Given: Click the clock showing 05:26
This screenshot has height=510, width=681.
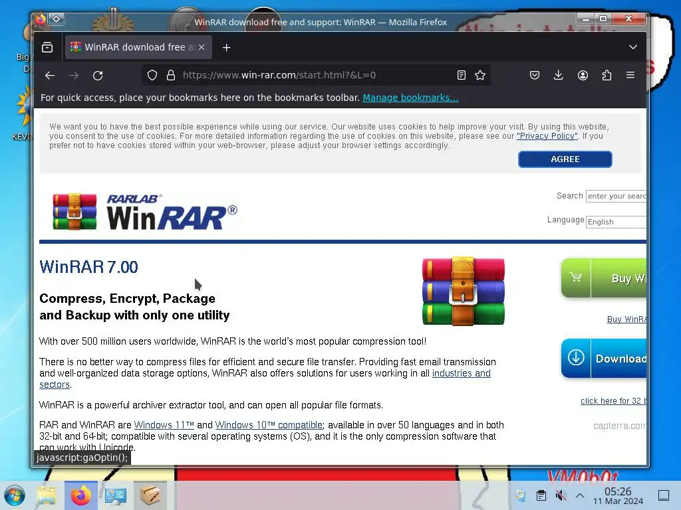Looking at the screenshot, I should pos(618,495).
